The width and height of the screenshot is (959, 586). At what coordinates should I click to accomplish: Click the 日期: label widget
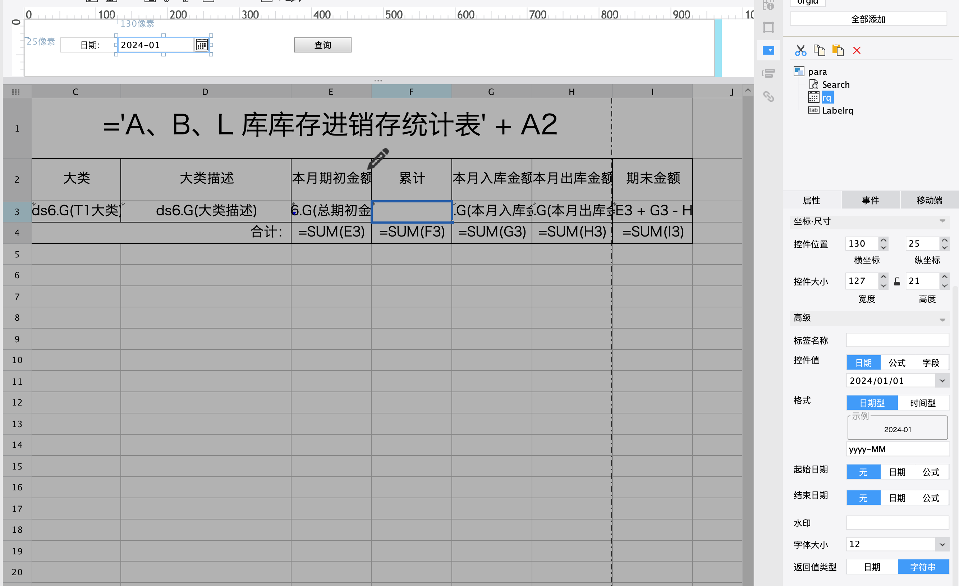(x=89, y=45)
